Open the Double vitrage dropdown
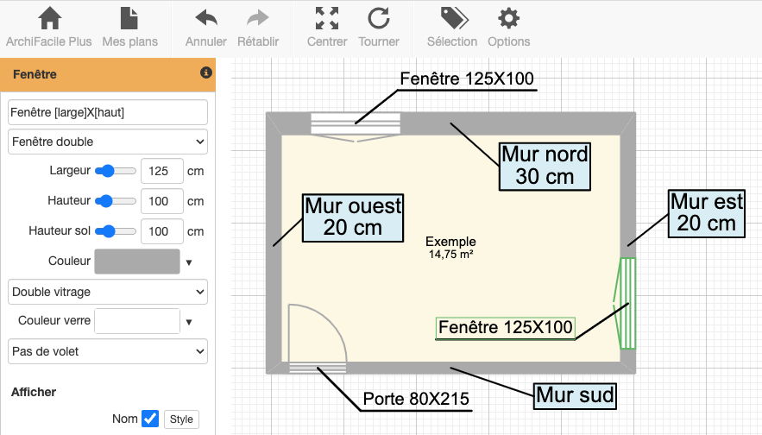Image resolution: width=762 pixels, height=435 pixels. click(108, 292)
